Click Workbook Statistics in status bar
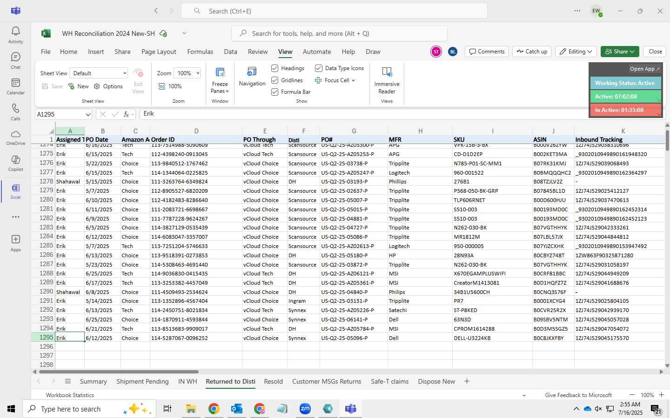 pos(70,395)
